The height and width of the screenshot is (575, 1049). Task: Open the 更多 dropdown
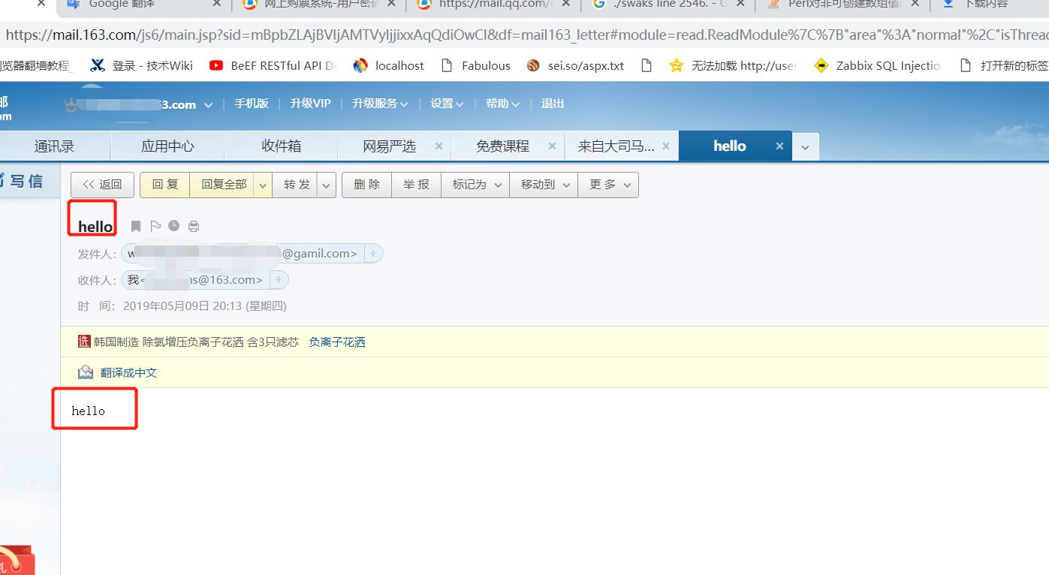608,185
